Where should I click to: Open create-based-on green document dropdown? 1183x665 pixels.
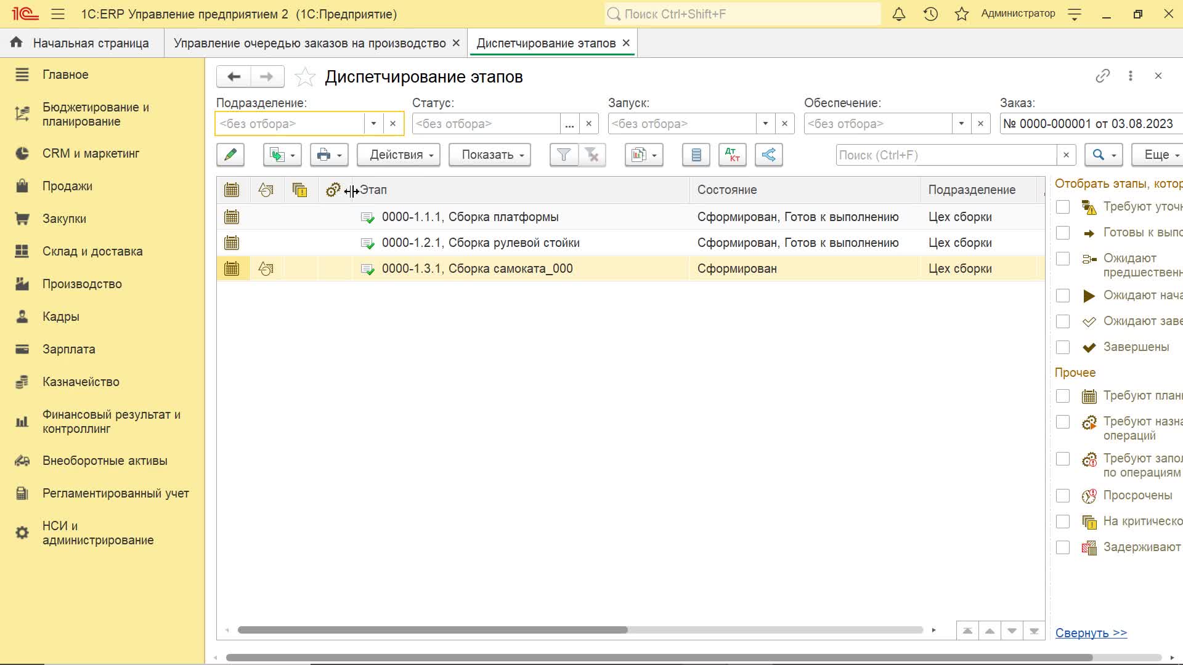point(282,155)
